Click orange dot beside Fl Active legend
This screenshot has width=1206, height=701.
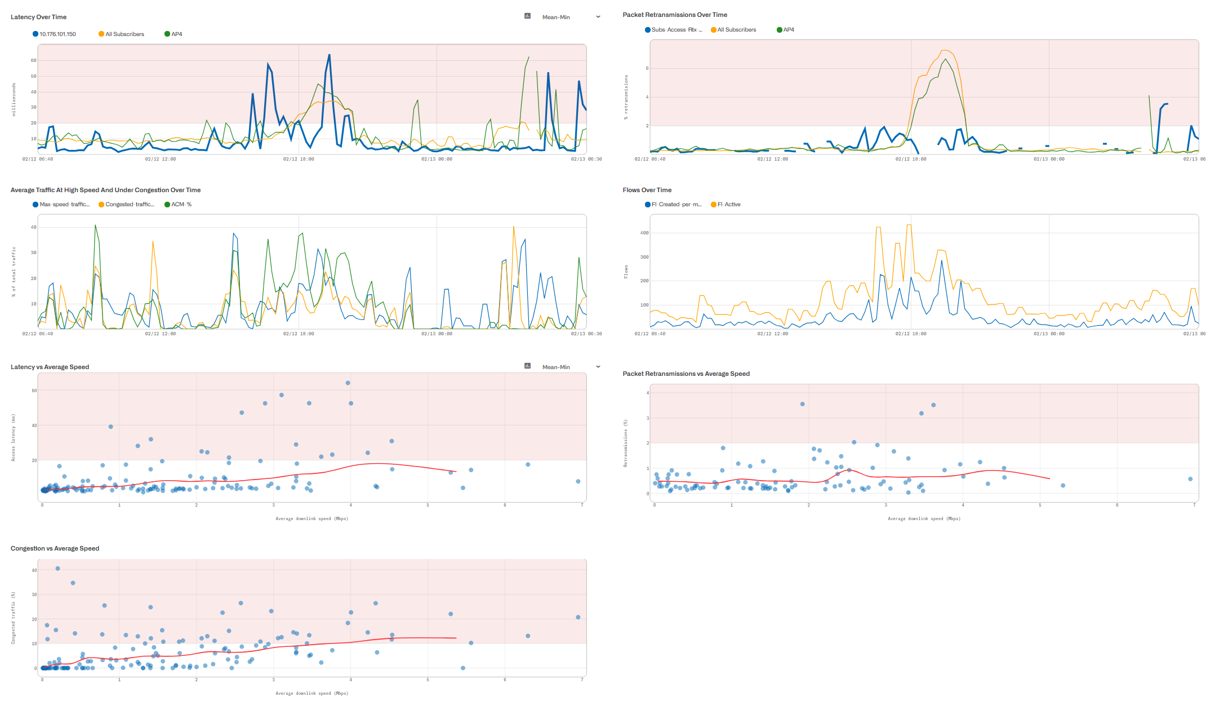(714, 205)
